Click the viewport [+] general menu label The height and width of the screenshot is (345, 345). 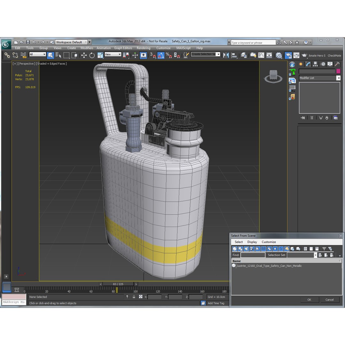(15, 64)
